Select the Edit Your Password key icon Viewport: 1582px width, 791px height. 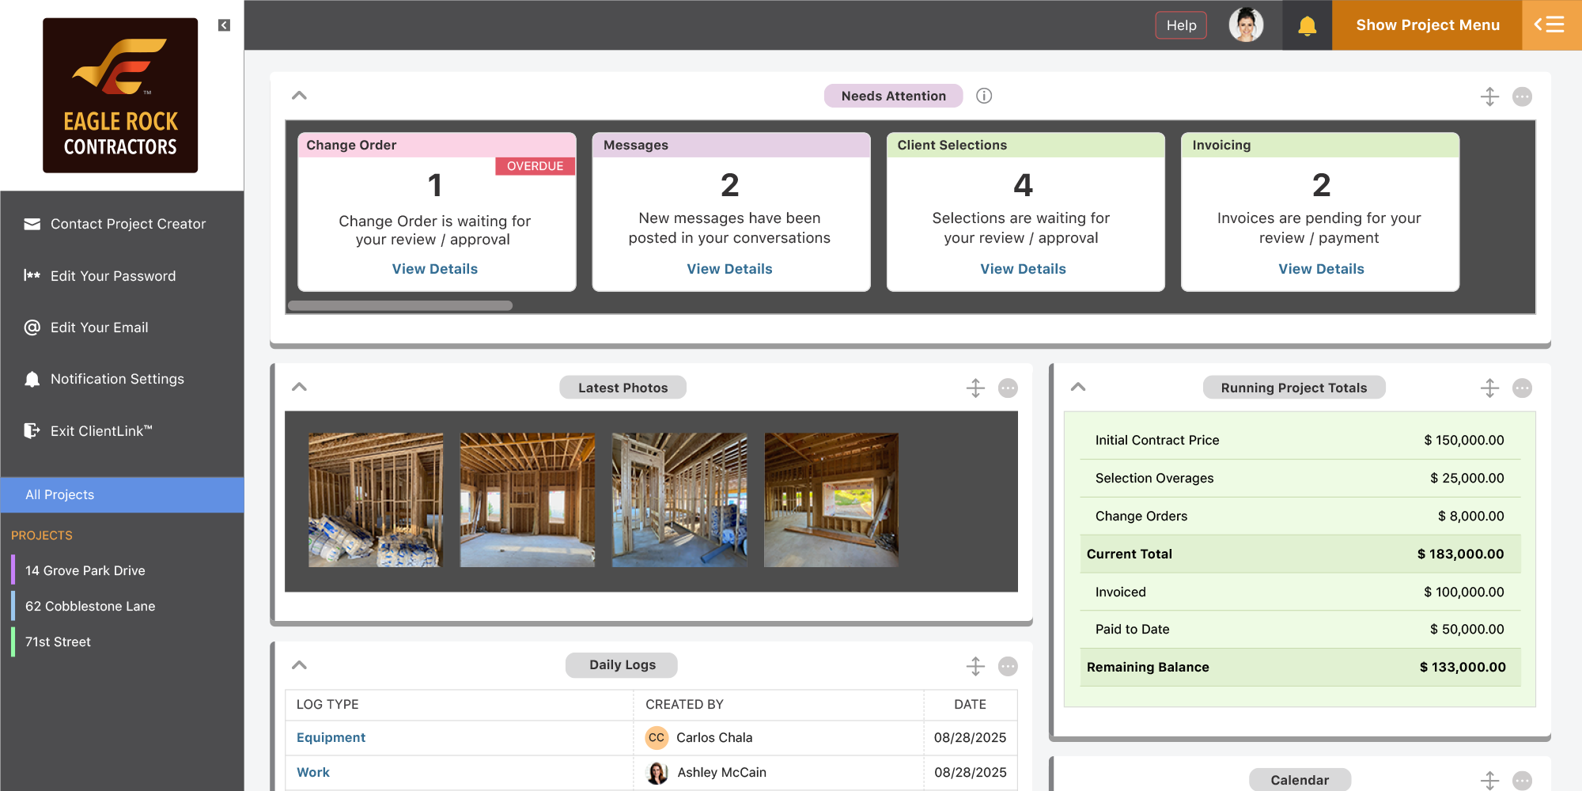point(32,275)
